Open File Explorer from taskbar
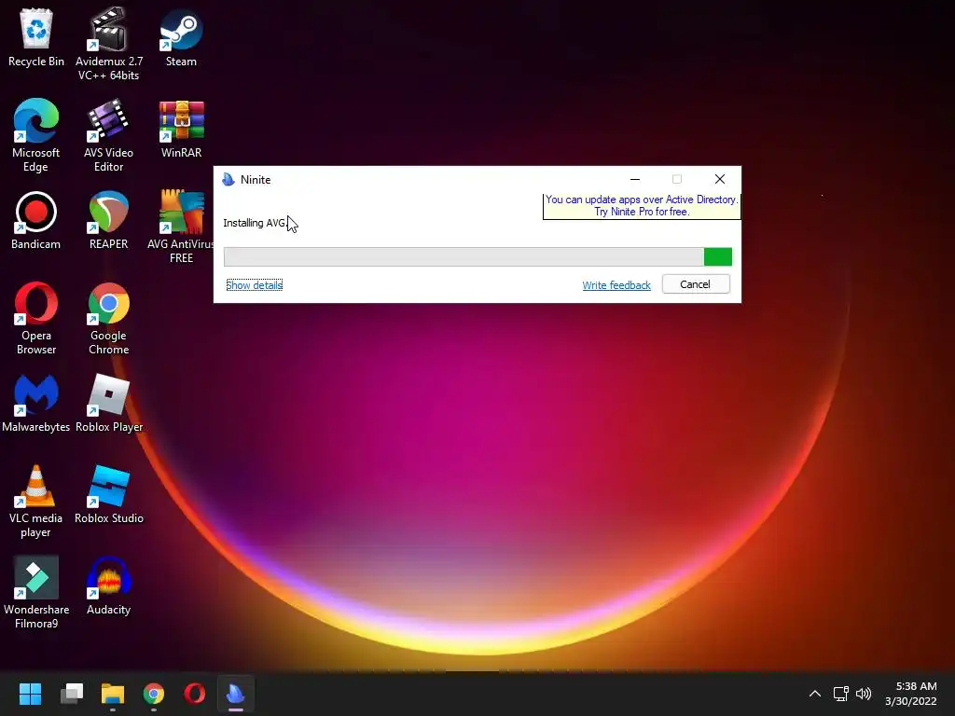This screenshot has width=955, height=716. coord(113,694)
